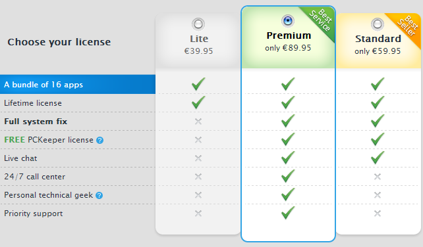Click Lite checkmark for bundle of 16 apps
Image resolution: width=423 pixels, height=247 pixels.
pos(198,83)
